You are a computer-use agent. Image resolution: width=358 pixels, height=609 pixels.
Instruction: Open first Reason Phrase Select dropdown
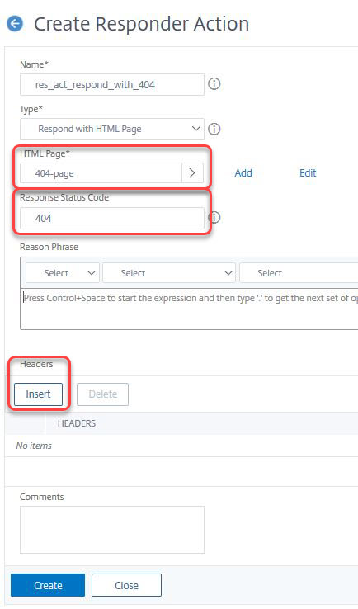(63, 273)
